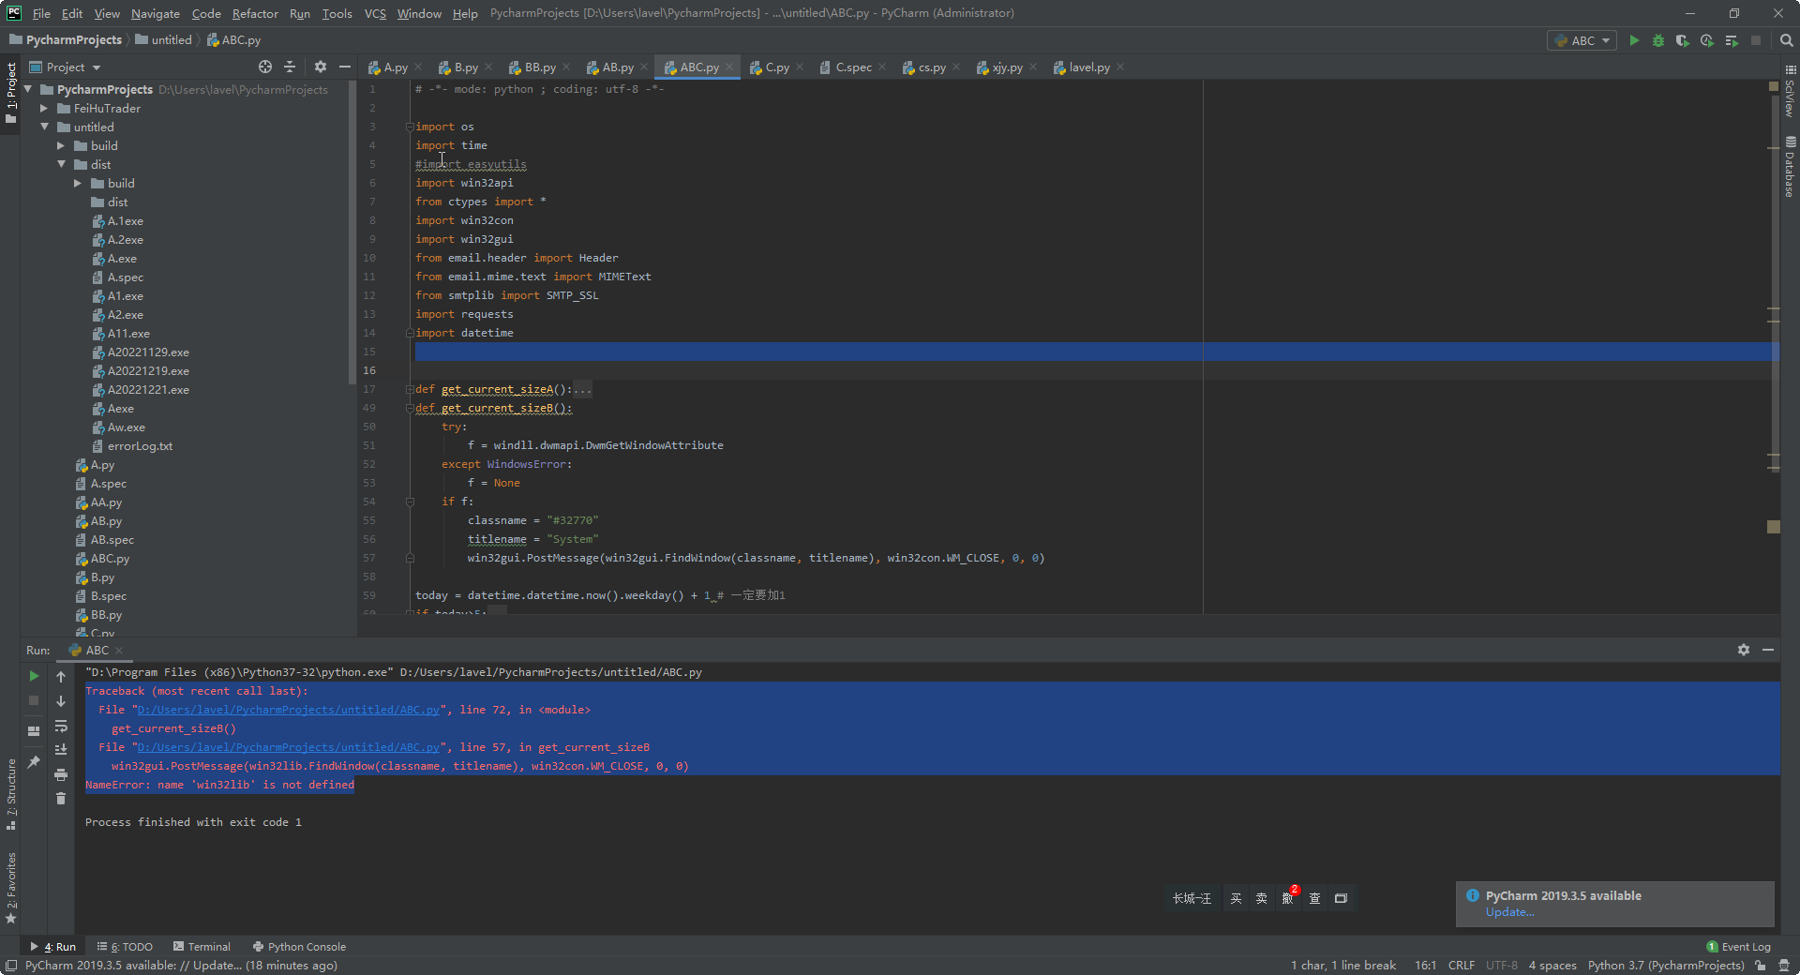1800x975 pixels.
Task: Restore layout icon in Run panel
Action: (x=34, y=730)
